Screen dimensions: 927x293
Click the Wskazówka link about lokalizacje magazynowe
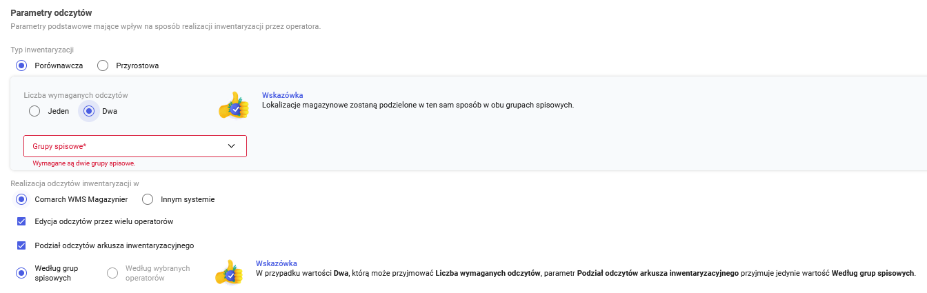[282, 95]
